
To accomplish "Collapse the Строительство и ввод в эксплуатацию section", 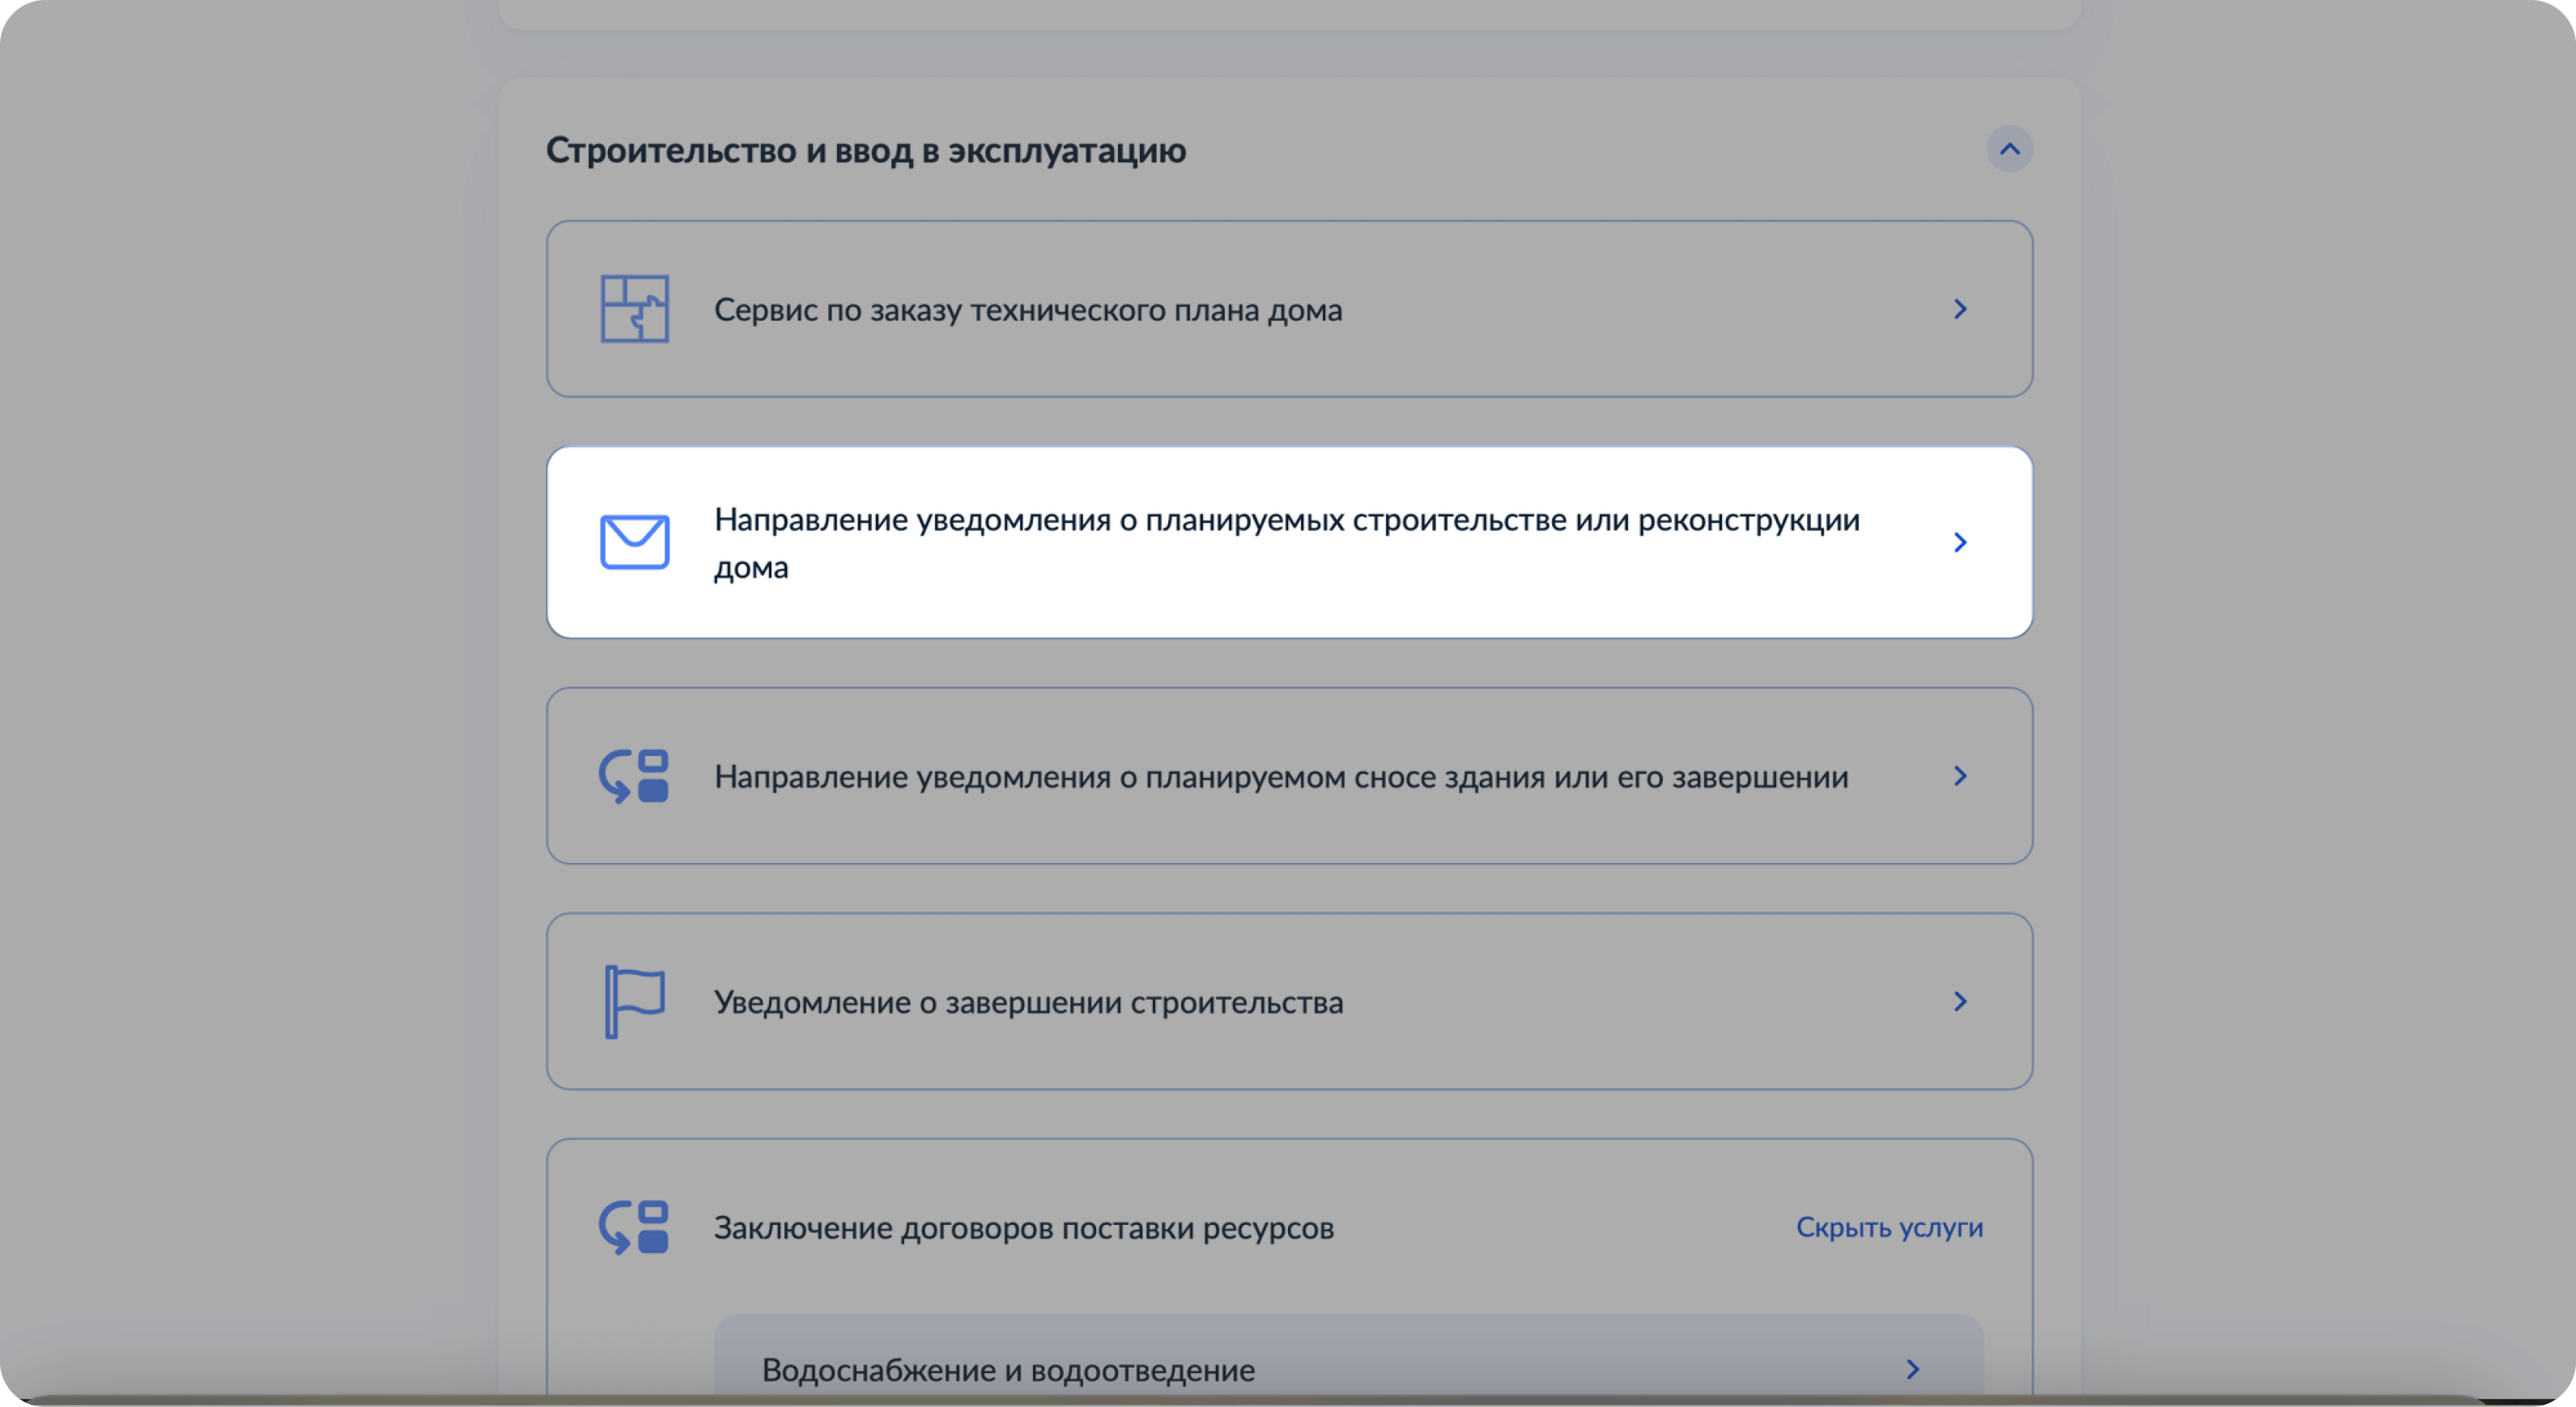I will [x=2009, y=149].
